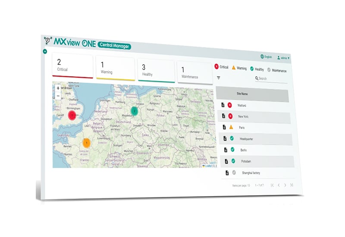
Task: Zoom in on the map with the plus button
Action: coord(58,88)
